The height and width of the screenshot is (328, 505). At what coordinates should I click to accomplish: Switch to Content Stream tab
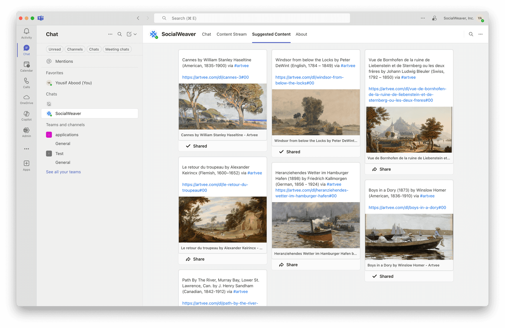[231, 34]
